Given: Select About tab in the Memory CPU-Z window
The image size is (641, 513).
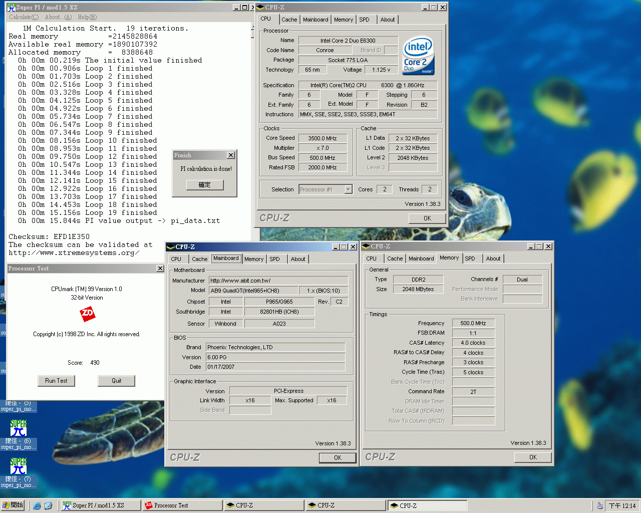Looking at the screenshot, I should (493, 259).
